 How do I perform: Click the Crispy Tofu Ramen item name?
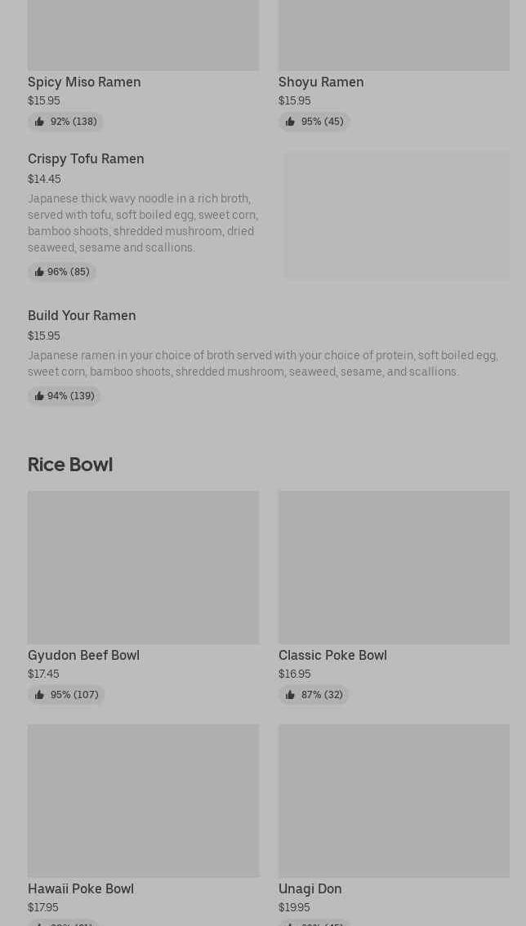tap(86, 158)
